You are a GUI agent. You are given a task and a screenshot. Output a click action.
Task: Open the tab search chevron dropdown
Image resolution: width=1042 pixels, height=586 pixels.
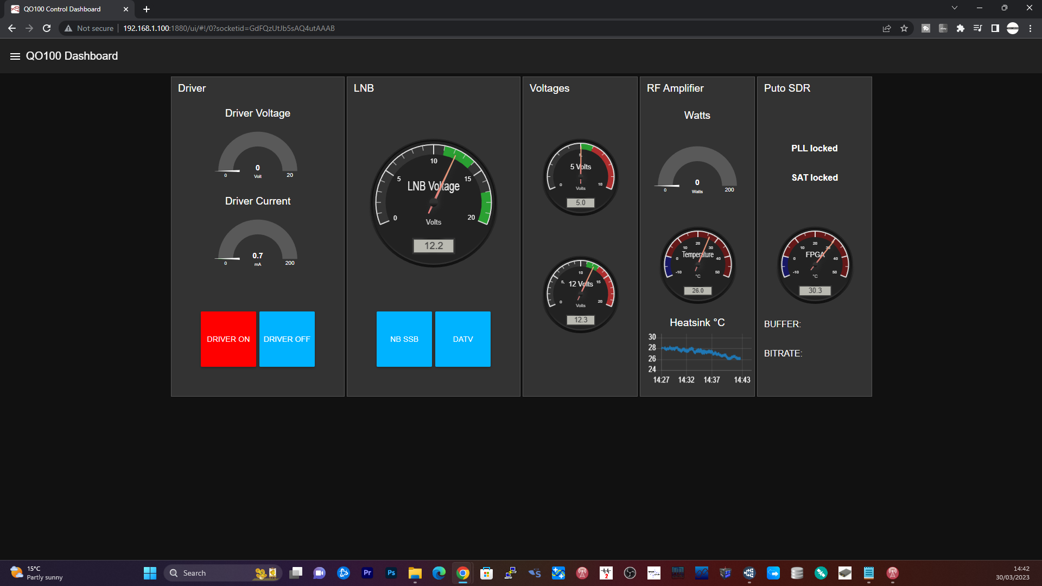[x=955, y=9]
